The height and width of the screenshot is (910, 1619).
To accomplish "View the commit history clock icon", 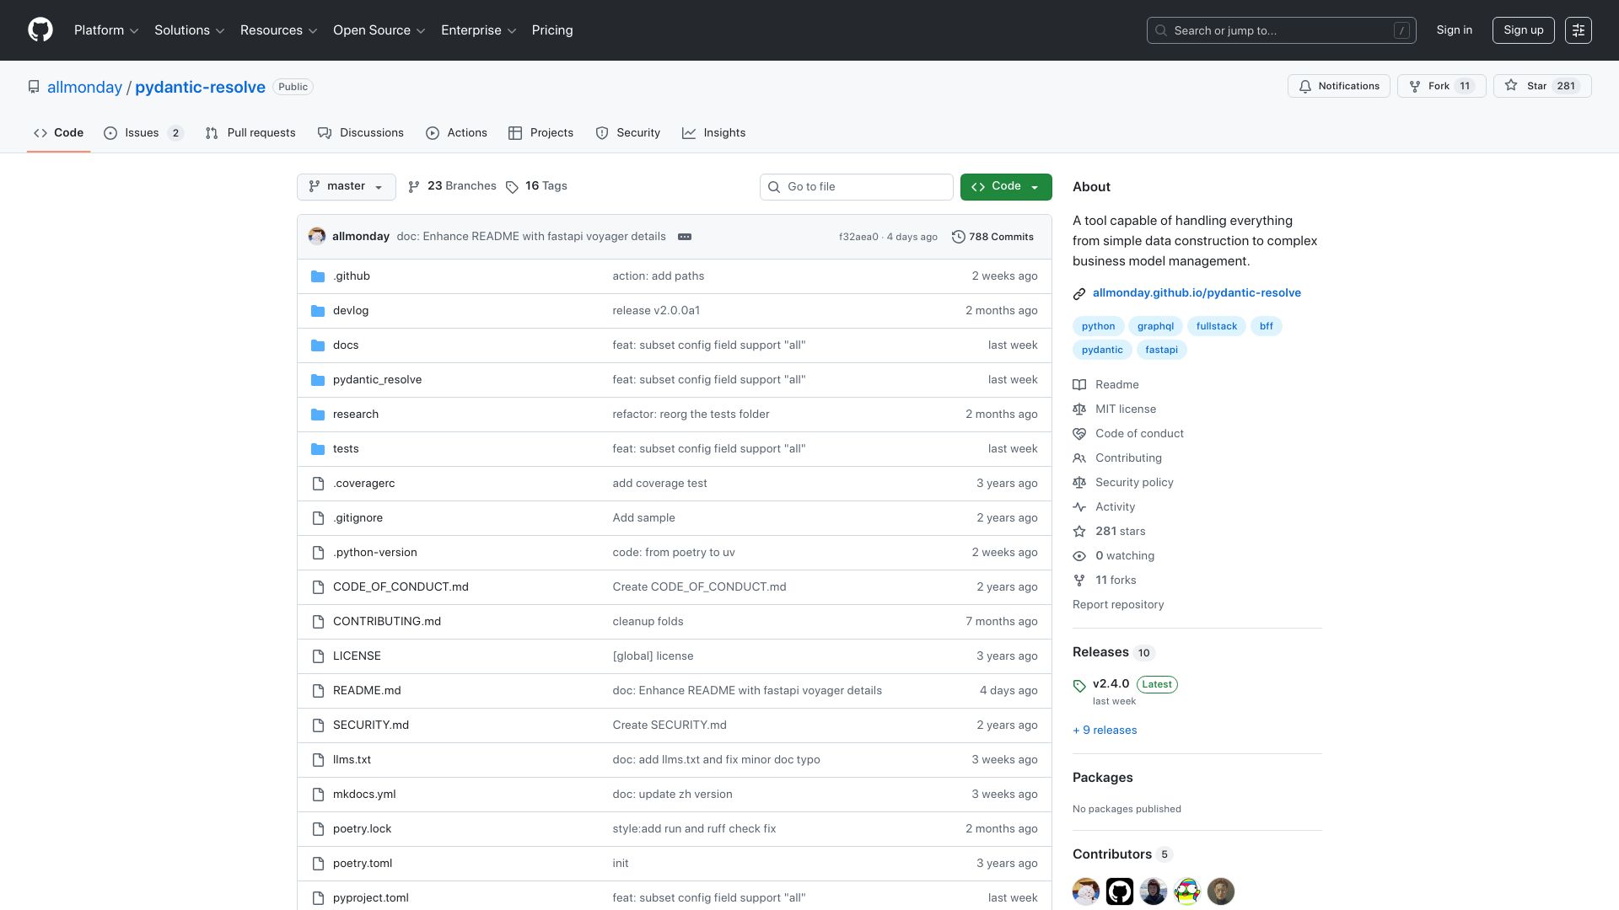I will click(959, 237).
